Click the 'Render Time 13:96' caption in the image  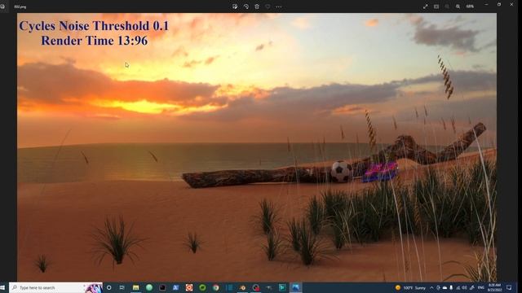[x=95, y=41]
